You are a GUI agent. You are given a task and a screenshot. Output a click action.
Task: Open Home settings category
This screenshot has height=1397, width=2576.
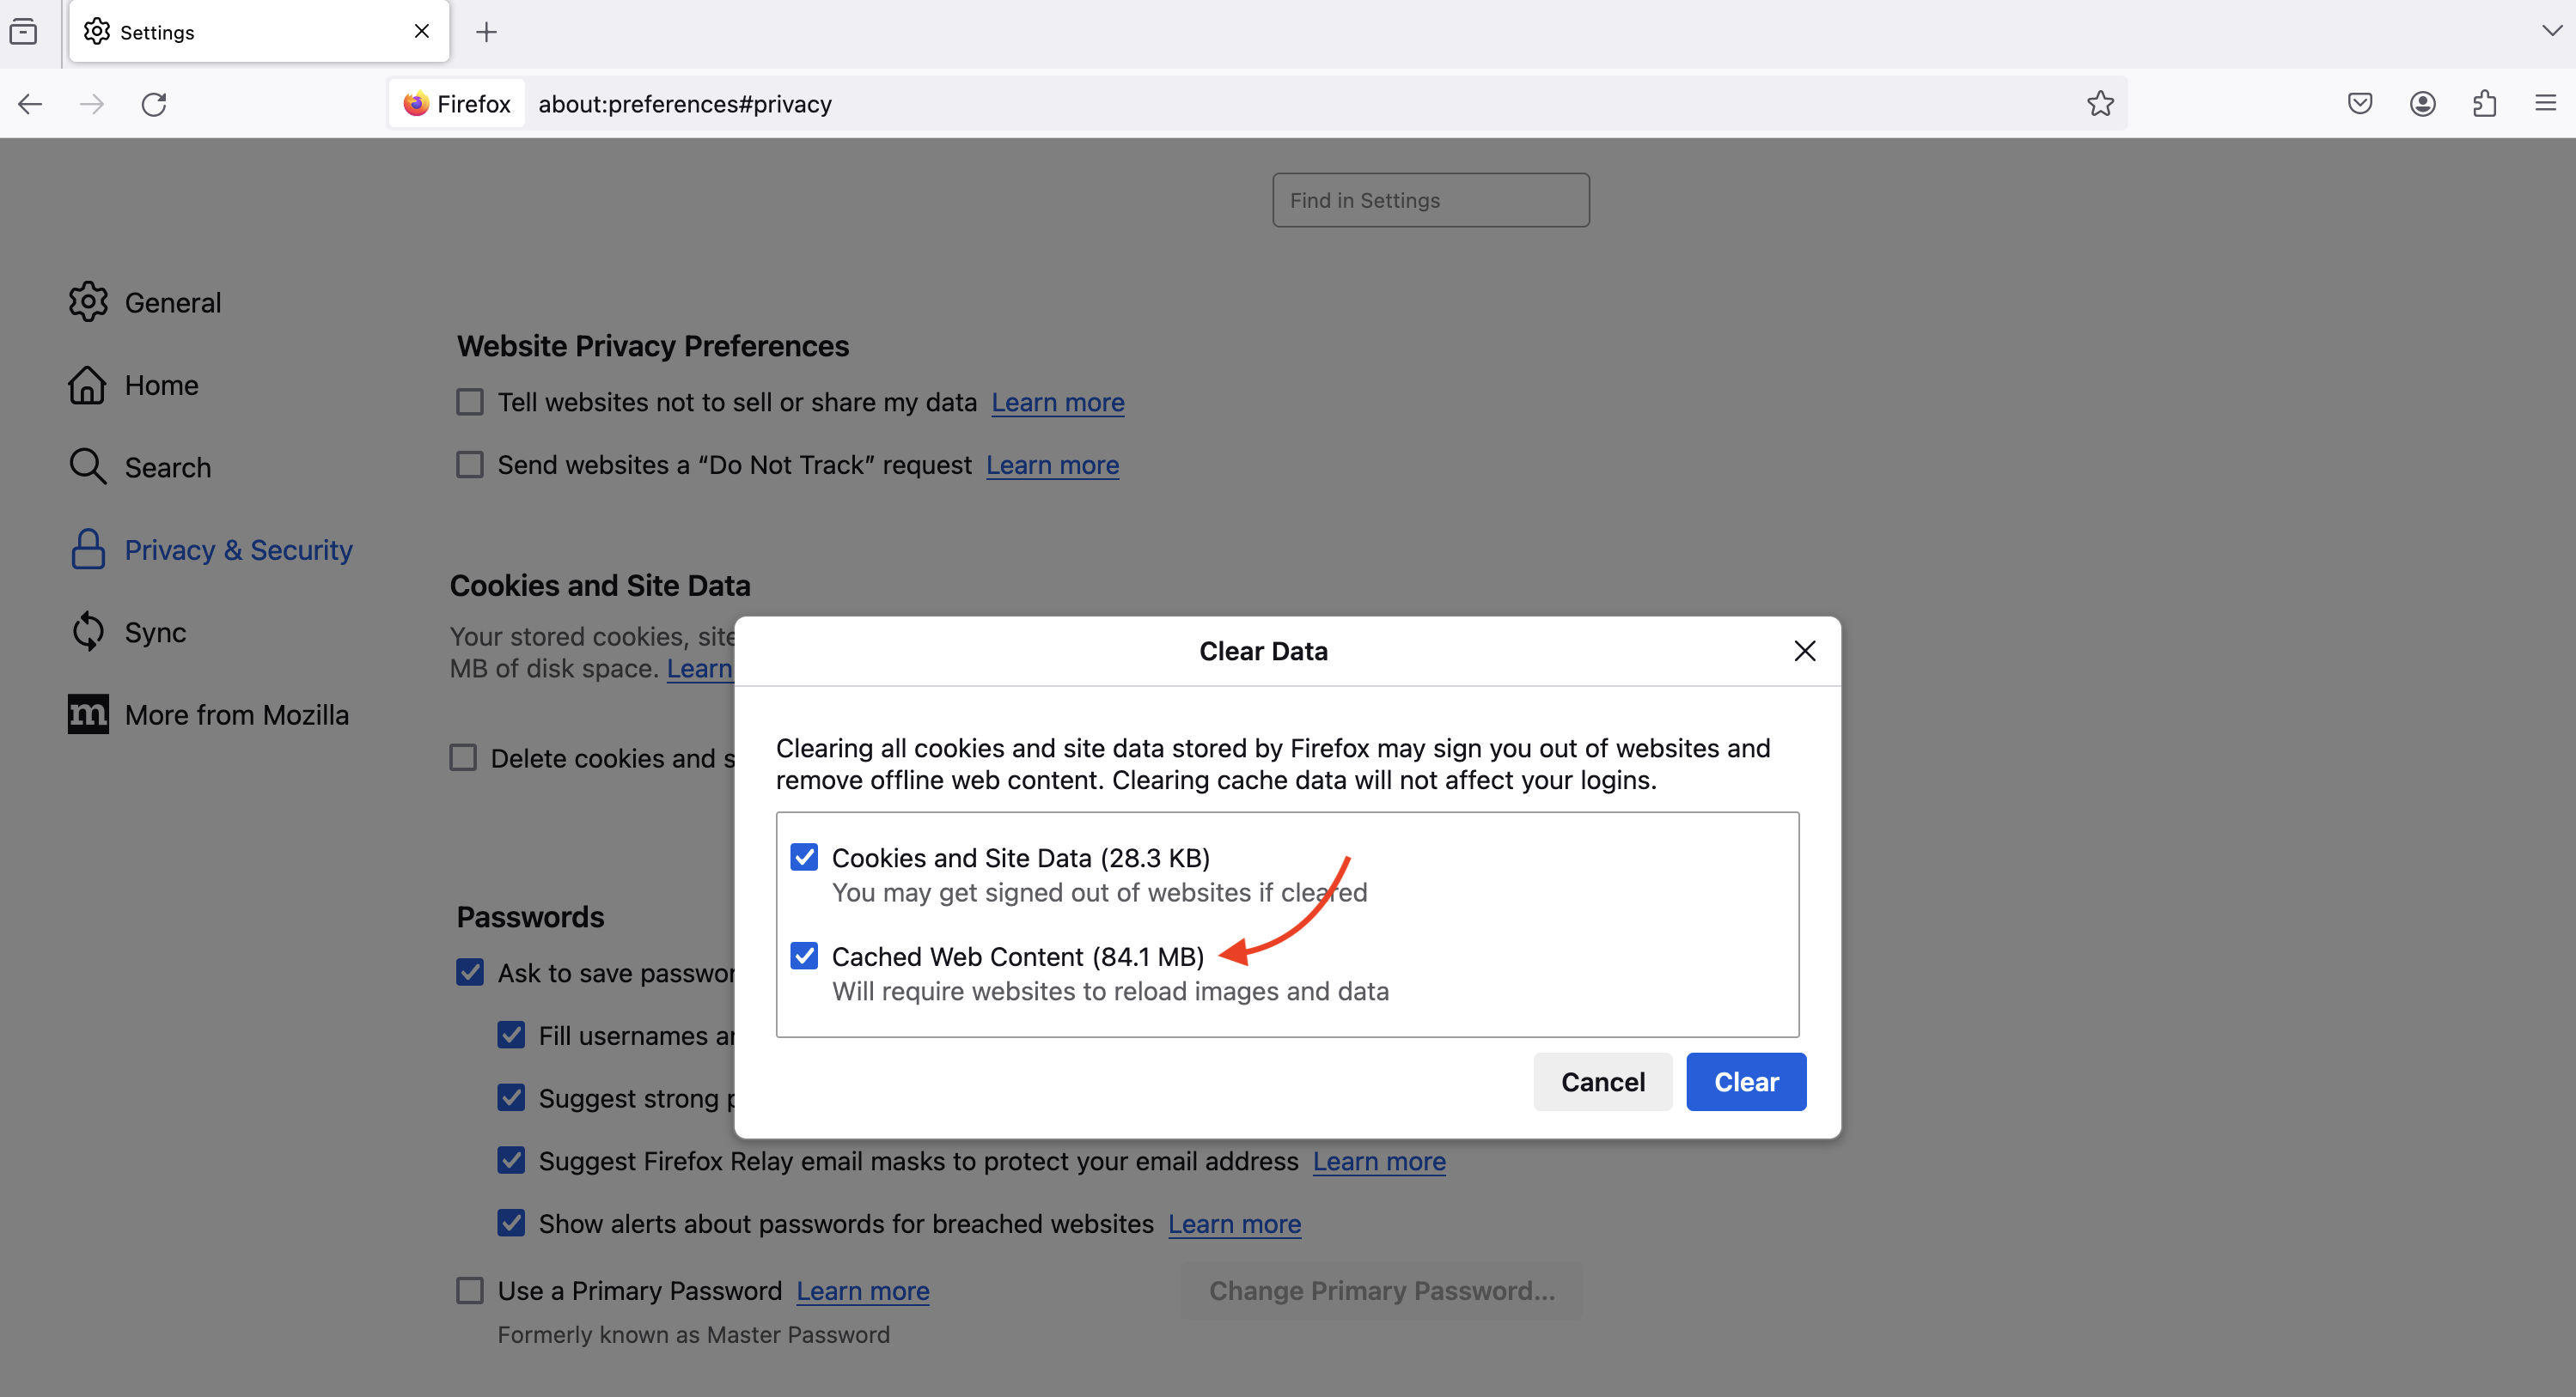[x=133, y=385]
